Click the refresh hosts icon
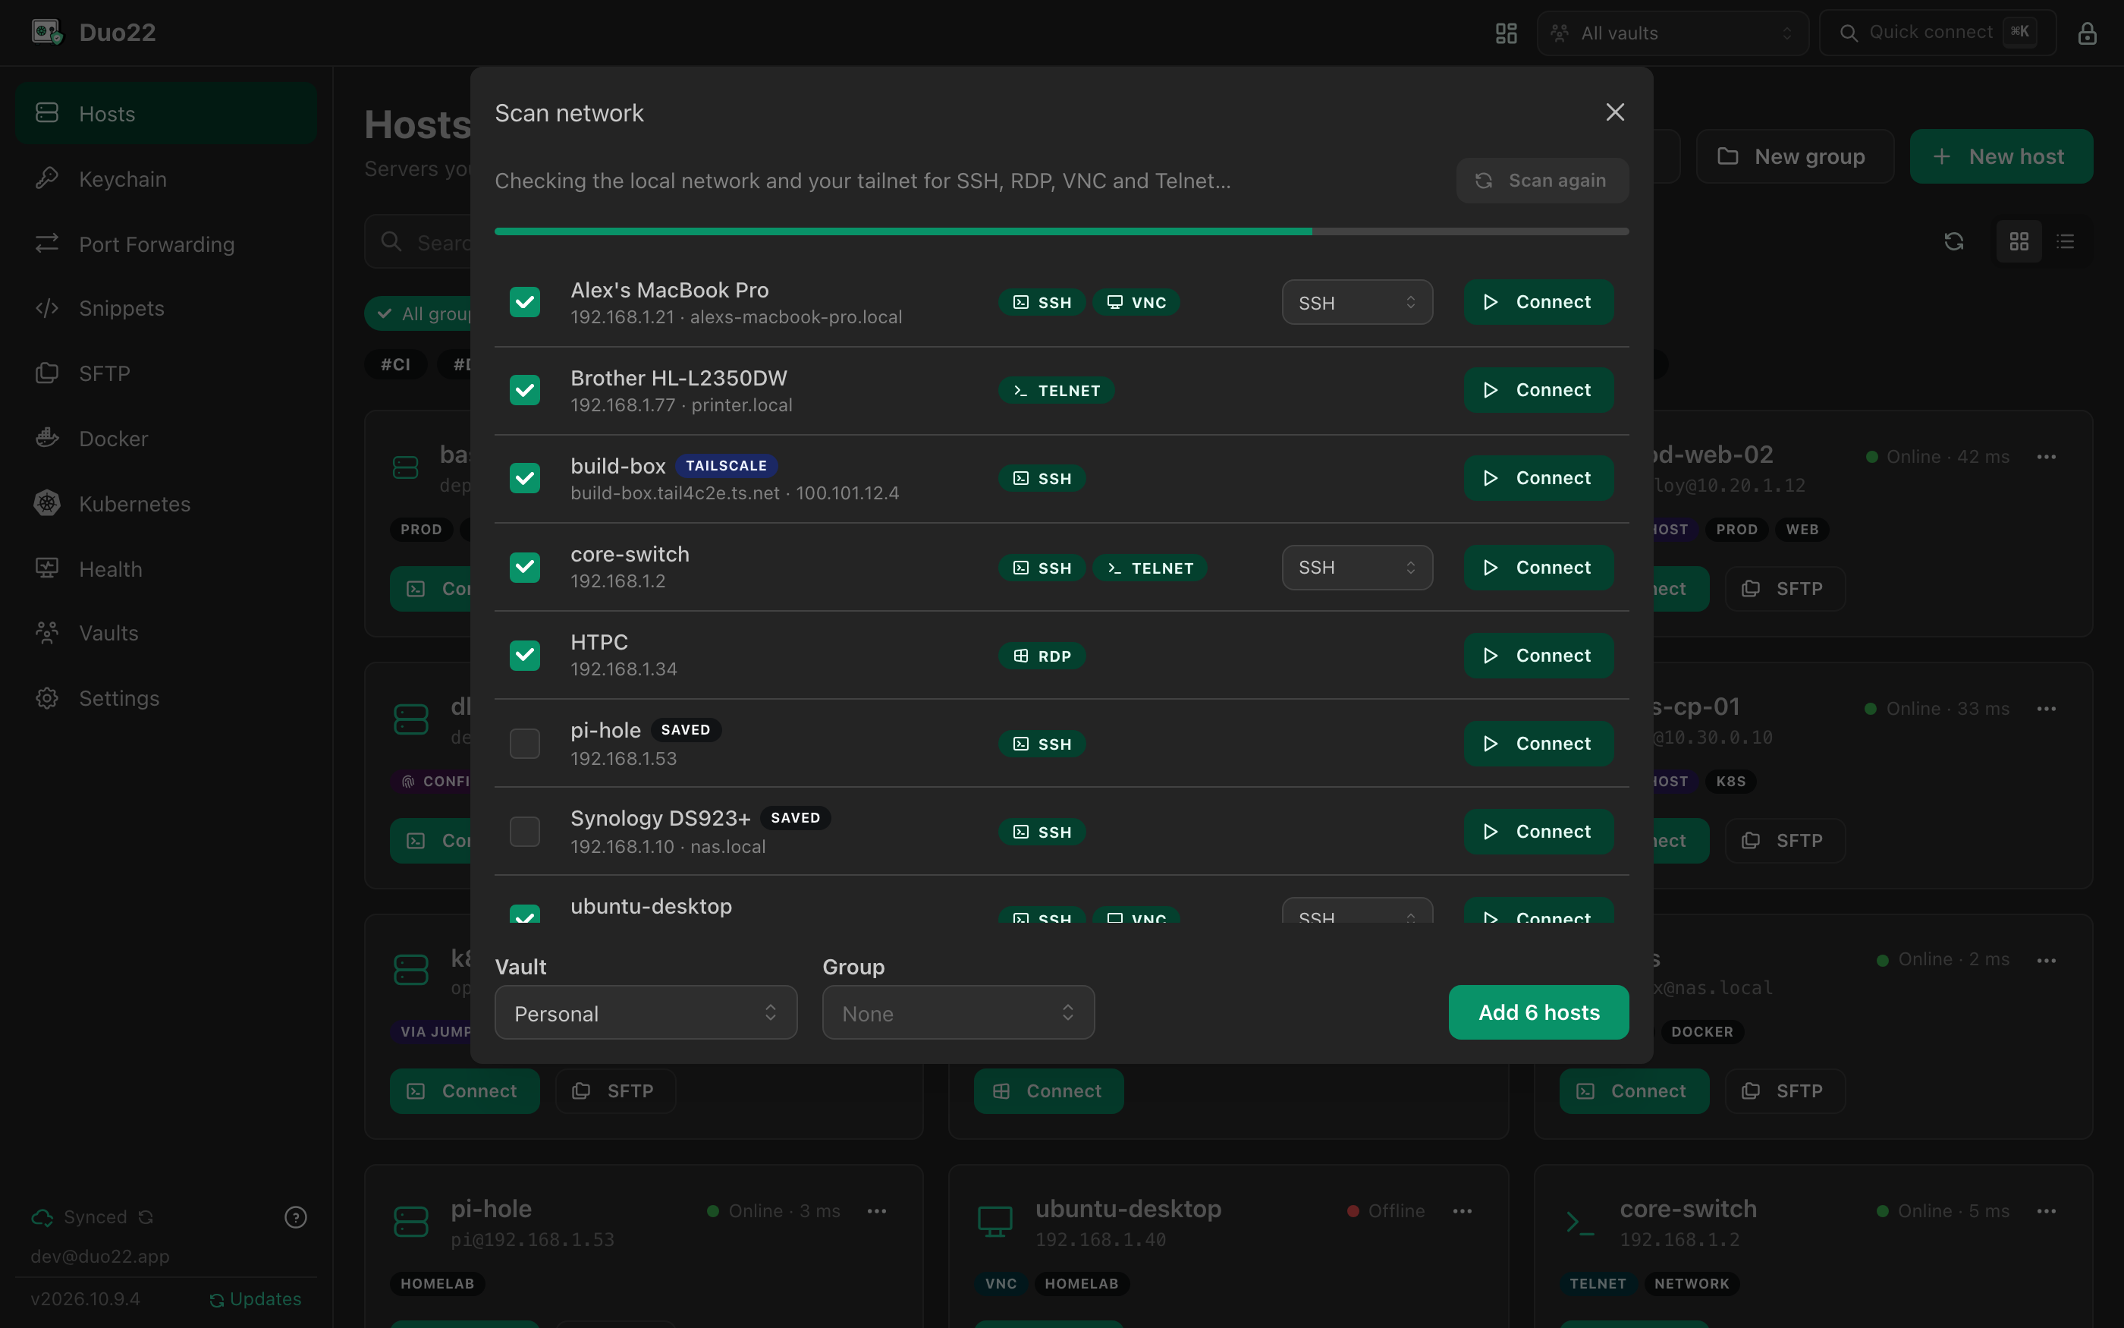2124x1328 pixels. tap(1954, 241)
